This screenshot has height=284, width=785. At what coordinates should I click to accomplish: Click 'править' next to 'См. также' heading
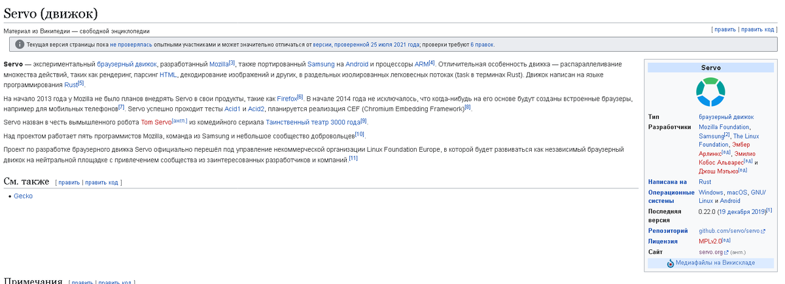click(69, 183)
